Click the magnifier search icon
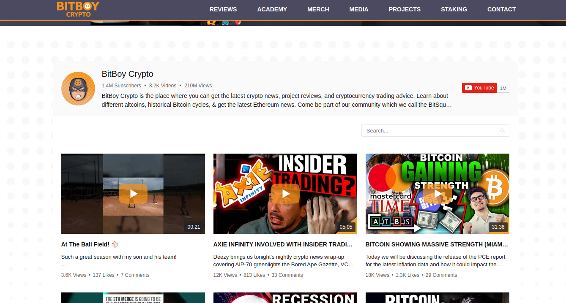Viewport: 566px width, 303px height. tap(502, 131)
